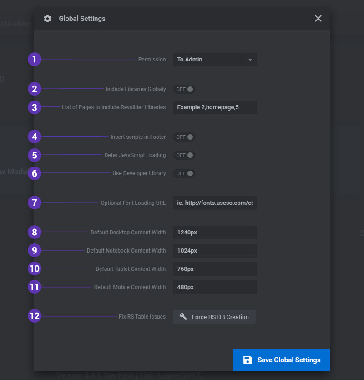Click the dropdown arrow next to To Admin
This screenshot has height=380, width=364.
(250, 59)
